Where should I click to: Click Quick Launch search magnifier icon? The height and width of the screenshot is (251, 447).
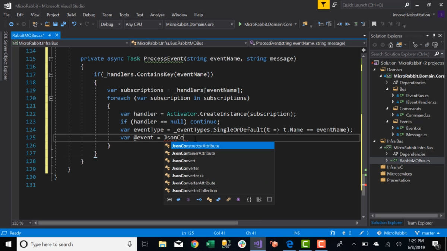(x=407, y=5)
